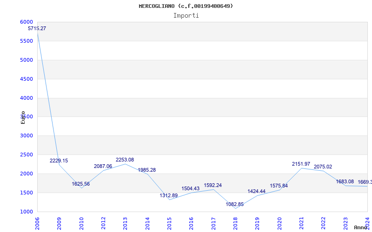Click the y-axis value 1000
Viewport: 372px width, 232px height.
(27, 212)
